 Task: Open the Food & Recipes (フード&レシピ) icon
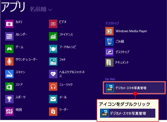point(53,49)
